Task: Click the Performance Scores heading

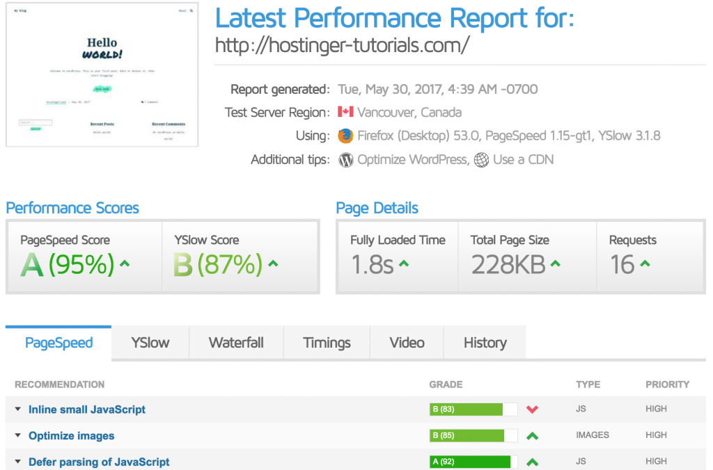Action: [x=72, y=208]
